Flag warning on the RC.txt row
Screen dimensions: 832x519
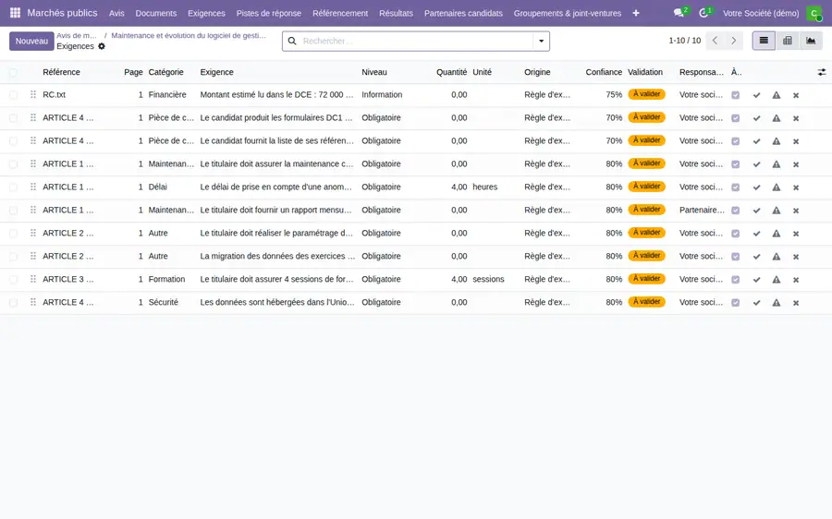click(777, 95)
